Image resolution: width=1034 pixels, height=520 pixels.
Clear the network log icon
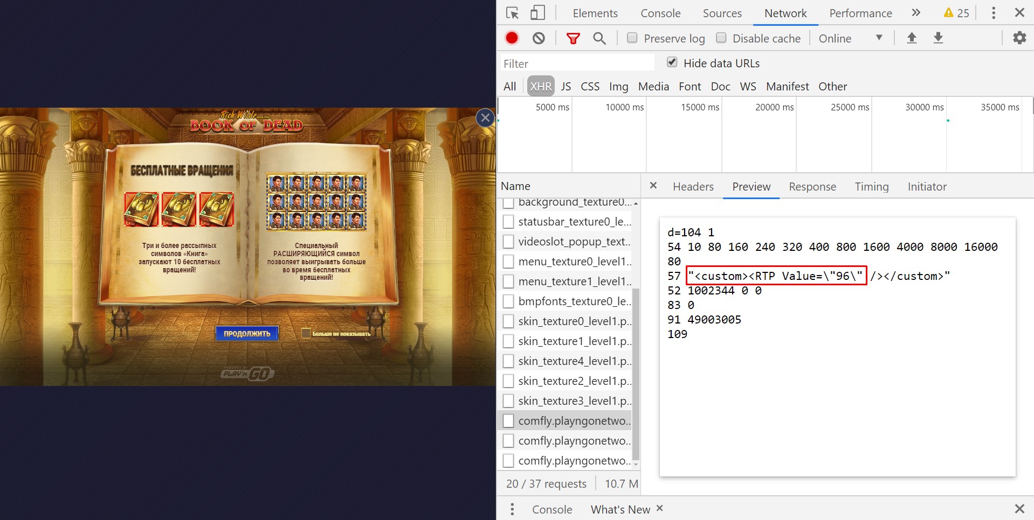[x=539, y=38]
